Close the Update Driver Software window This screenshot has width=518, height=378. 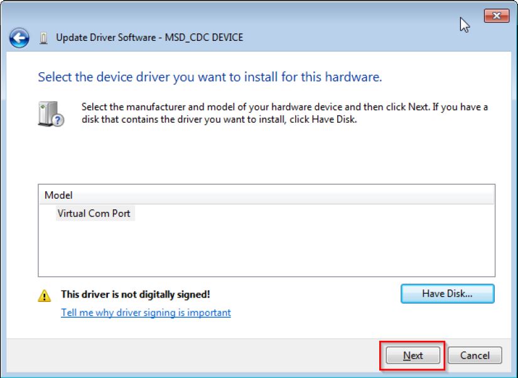(496, 15)
